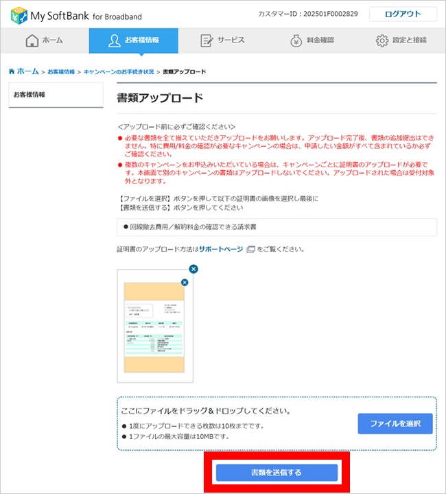The image size is (446, 494).
Task: Click the house icon in the ホーム tab
Action: (x=32, y=40)
